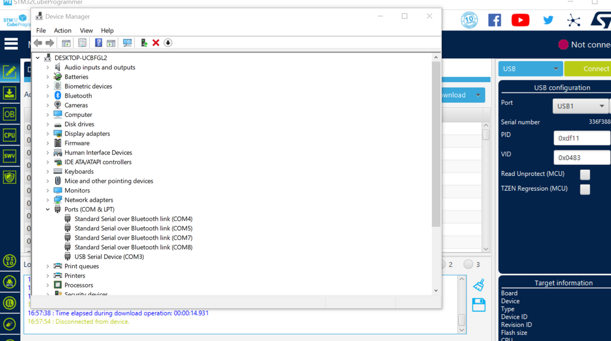611x341 pixels.
Task: Open the EL external loader sidebar icon
Action: click(10, 303)
